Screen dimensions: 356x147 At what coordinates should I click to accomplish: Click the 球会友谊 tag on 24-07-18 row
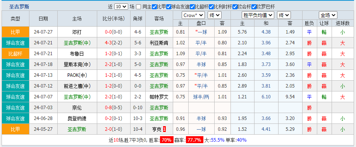[x=15, y=64]
